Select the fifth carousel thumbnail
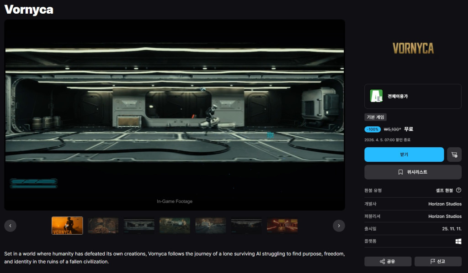 tap(210, 225)
